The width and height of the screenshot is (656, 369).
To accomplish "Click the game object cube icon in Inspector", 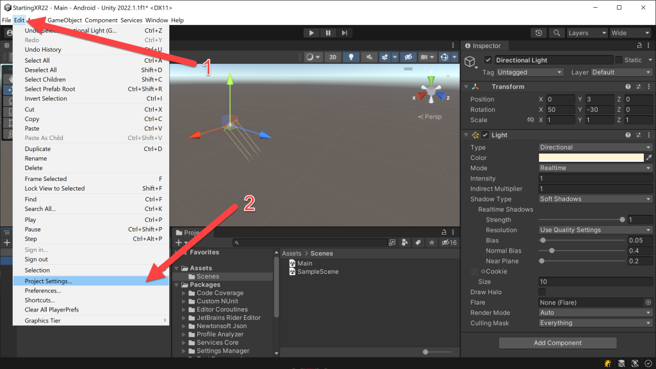I will point(470,62).
